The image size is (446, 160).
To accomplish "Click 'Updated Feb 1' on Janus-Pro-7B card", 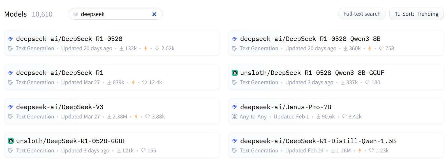I will pyautogui.click(x=291, y=116).
